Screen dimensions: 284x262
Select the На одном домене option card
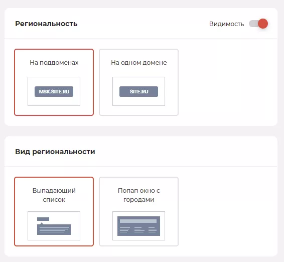tap(139, 82)
